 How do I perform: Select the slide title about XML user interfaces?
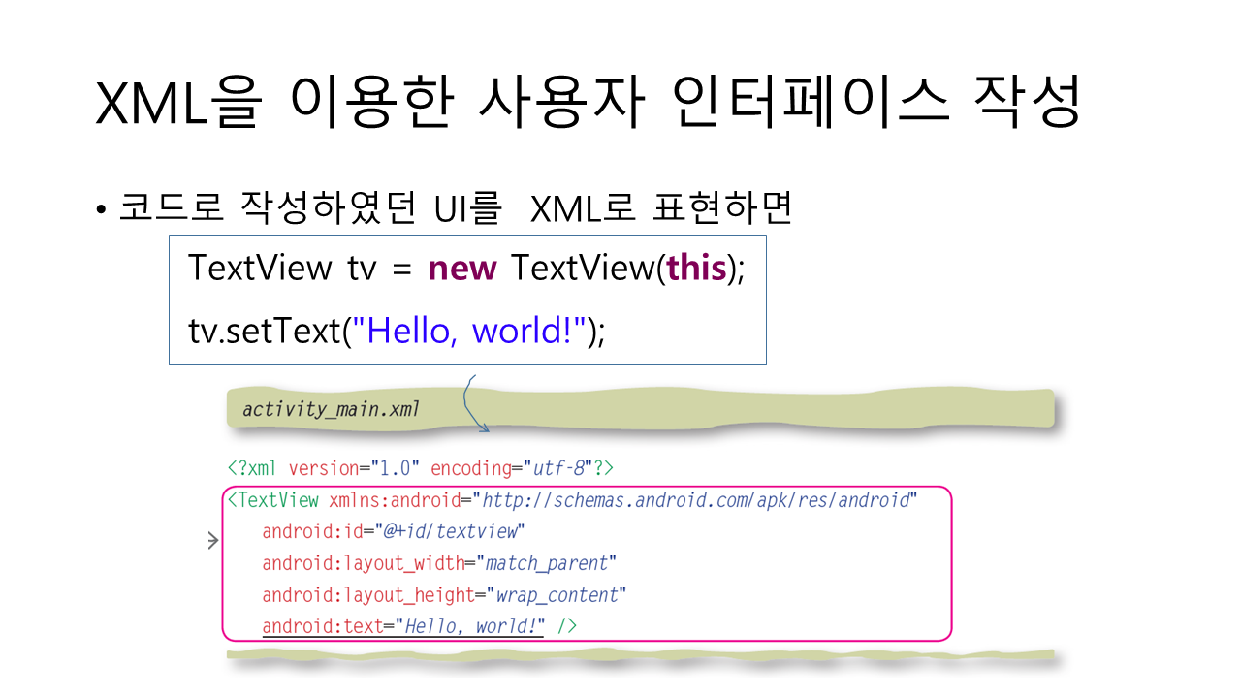(x=588, y=105)
